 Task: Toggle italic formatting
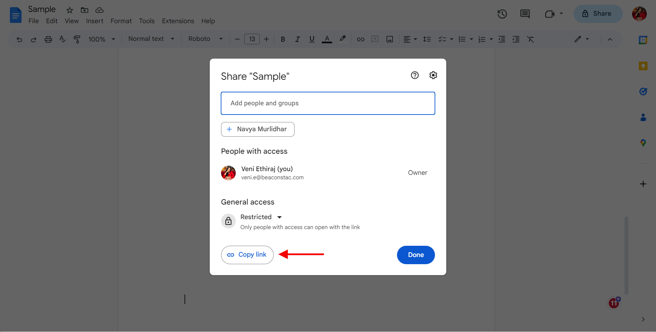tap(297, 39)
